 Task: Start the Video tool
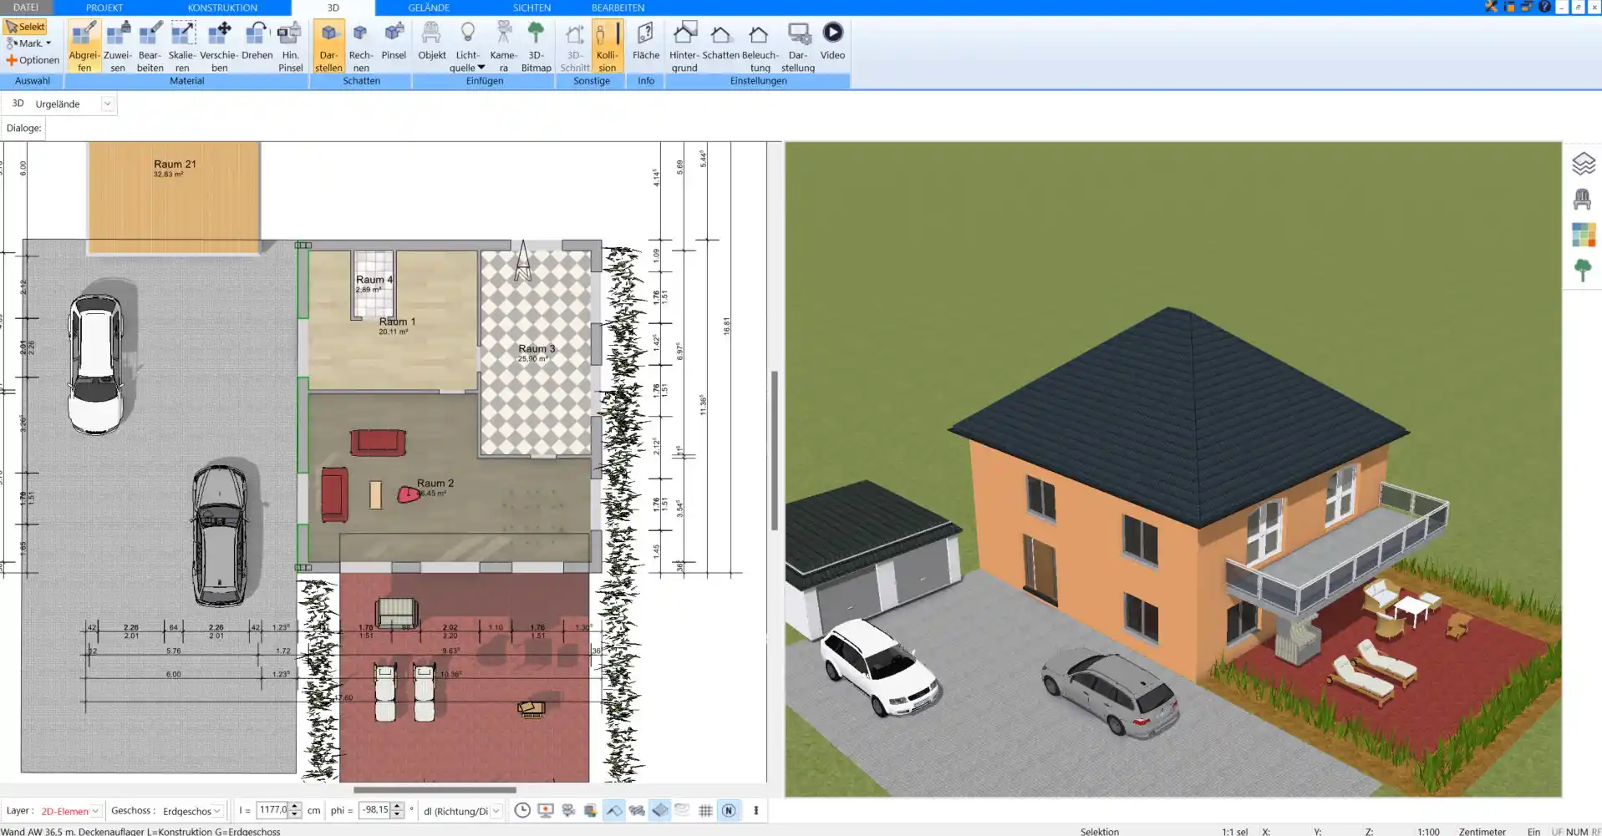[x=832, y=42]
